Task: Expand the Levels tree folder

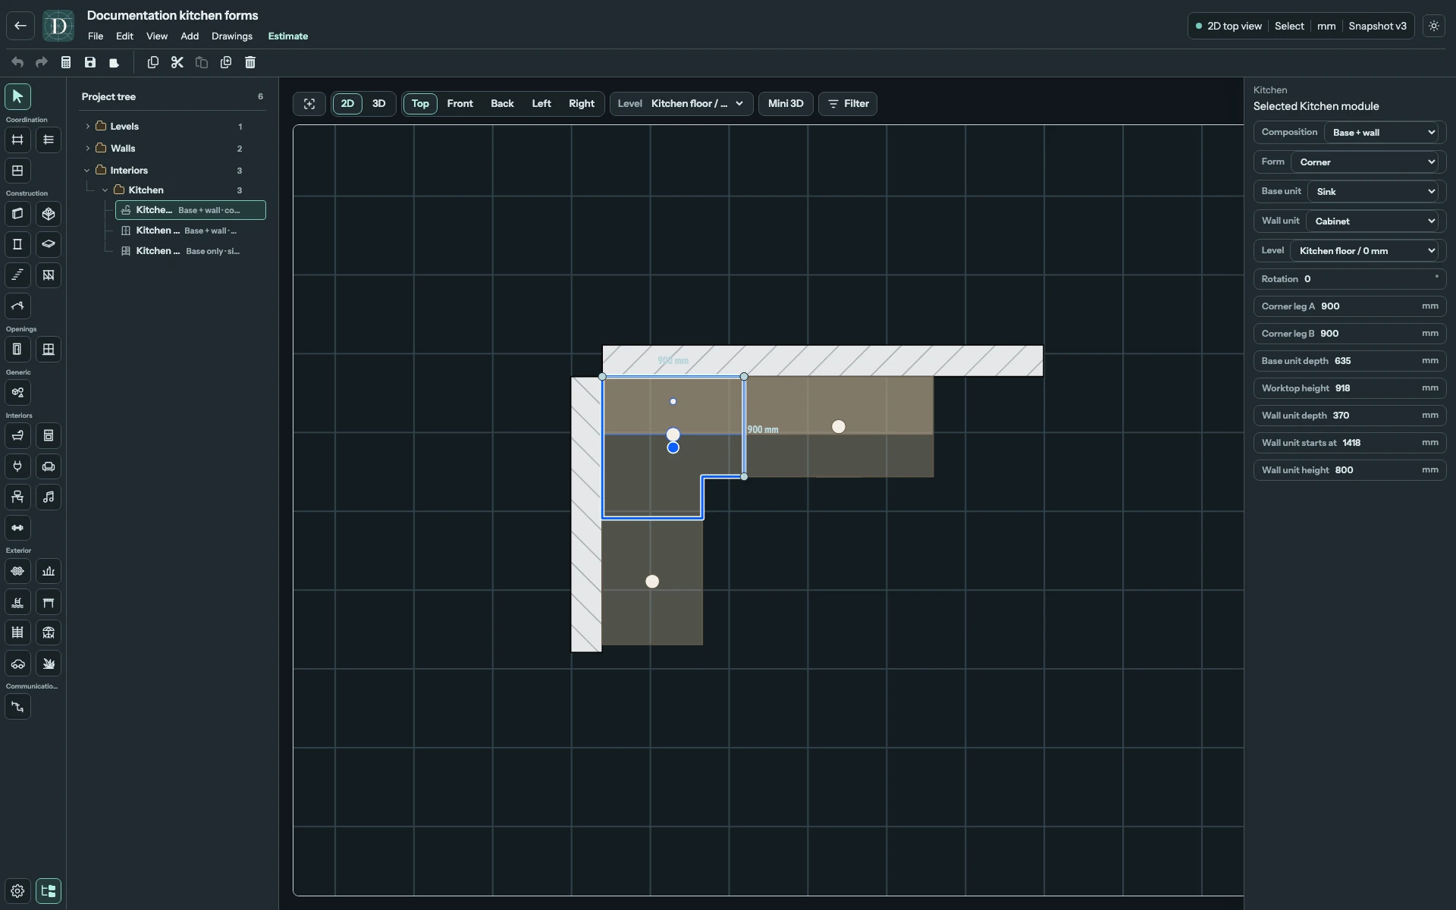Action: tap(87, 127)
